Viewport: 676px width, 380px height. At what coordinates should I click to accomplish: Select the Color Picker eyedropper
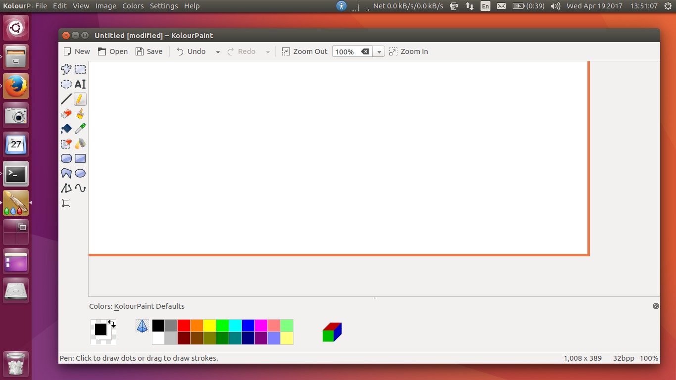(x=80, y=129)
